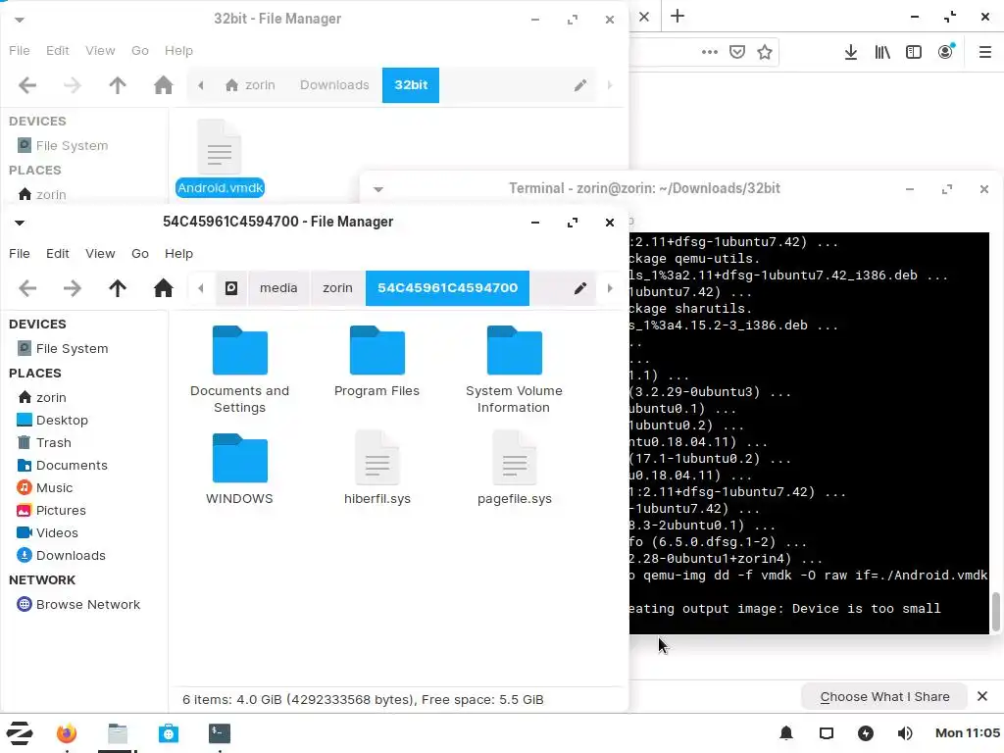The width and height of the screenshot is (1004, 753).
Task: Select the hiberfil.sys file
Action: [x=377, y=470]
